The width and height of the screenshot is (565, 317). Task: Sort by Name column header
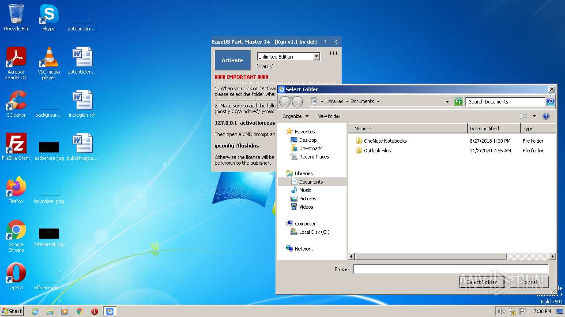click(x=408, y=129)
